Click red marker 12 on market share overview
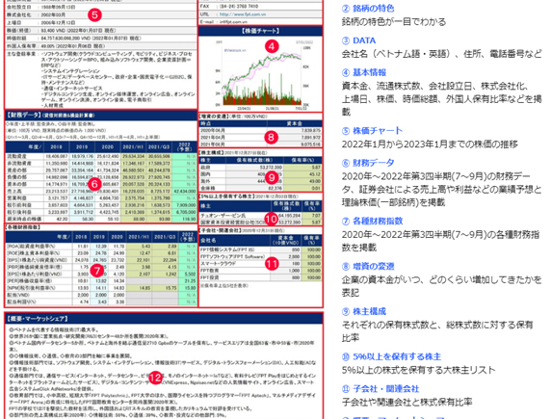This screenshot has width=551, height=419. [x=155, y=378]
